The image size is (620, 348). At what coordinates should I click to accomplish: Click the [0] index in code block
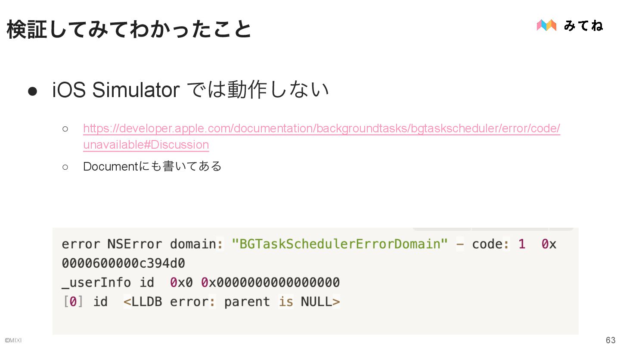73,302
